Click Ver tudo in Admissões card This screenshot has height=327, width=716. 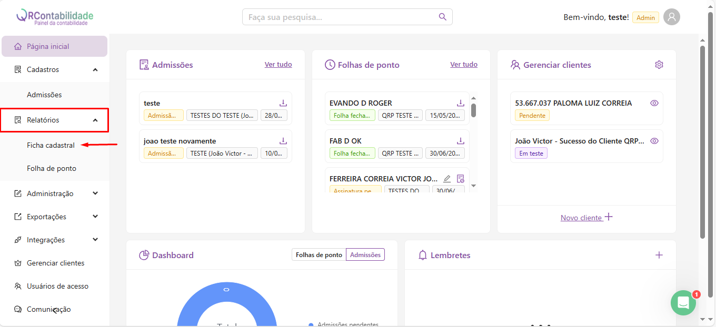(x=278, y=65)
